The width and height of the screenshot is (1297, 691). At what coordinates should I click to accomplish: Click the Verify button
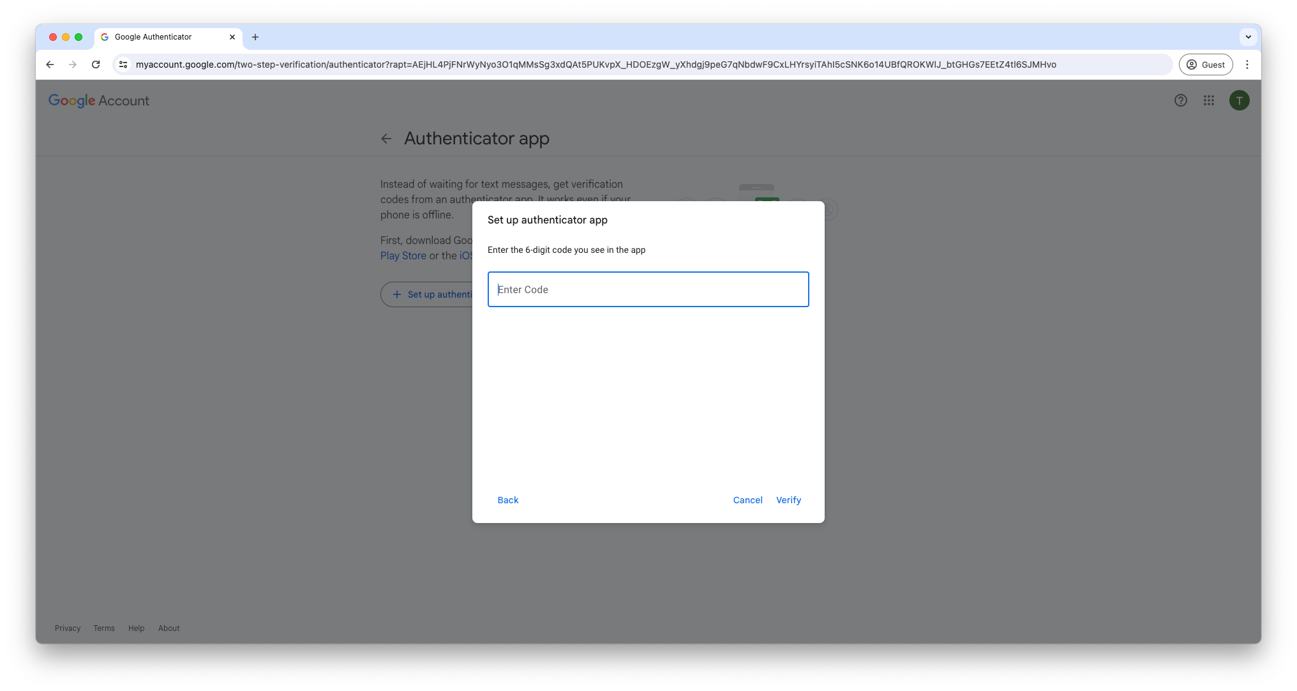[x=788, y=500]
